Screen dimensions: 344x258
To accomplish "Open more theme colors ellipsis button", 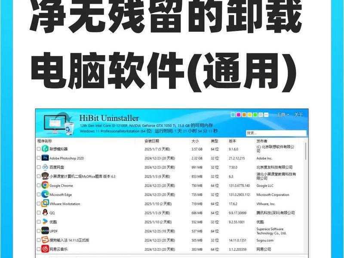I will [266, 115].
